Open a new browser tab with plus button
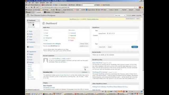 [x=63, y=12]
